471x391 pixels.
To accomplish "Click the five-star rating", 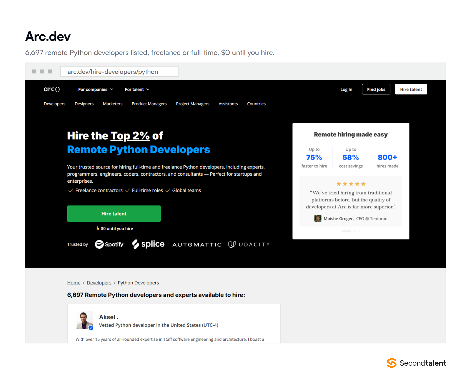I will pos(351,184).
